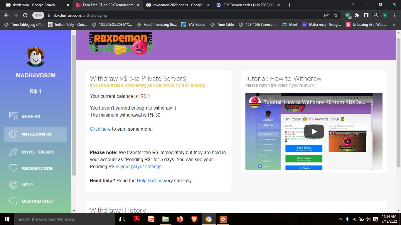Reload the rbxdemon.com page
The height and width of the screenshot is (225, 401).
[25, 15]
